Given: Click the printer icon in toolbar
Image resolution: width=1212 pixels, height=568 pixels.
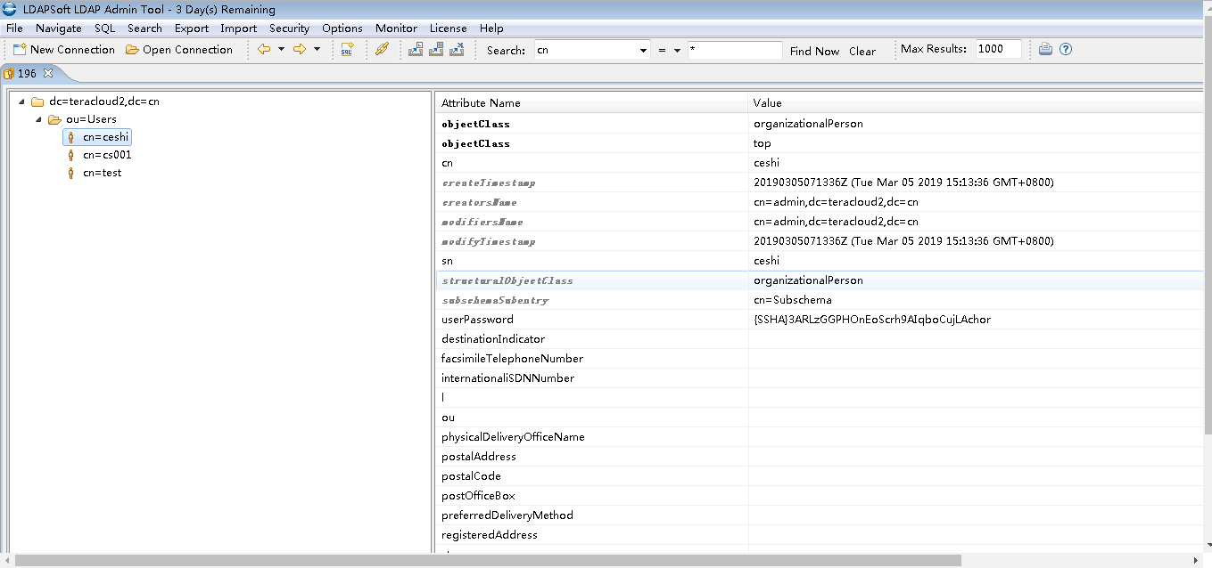Looking at the screenshot, I should point(1046,50).
